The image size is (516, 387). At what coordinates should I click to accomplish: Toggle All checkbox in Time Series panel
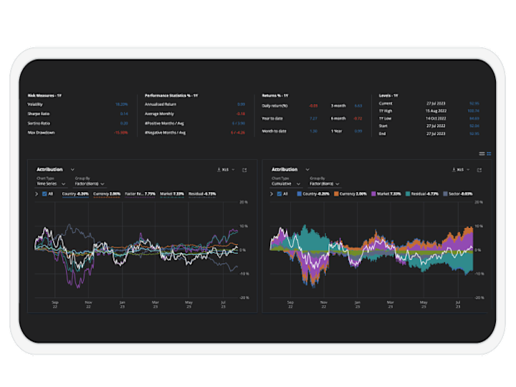pos(44,194)
